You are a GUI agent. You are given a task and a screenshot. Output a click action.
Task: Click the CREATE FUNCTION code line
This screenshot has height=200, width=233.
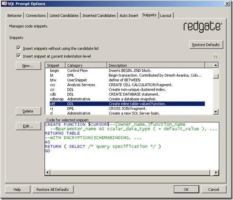(115, 125)
